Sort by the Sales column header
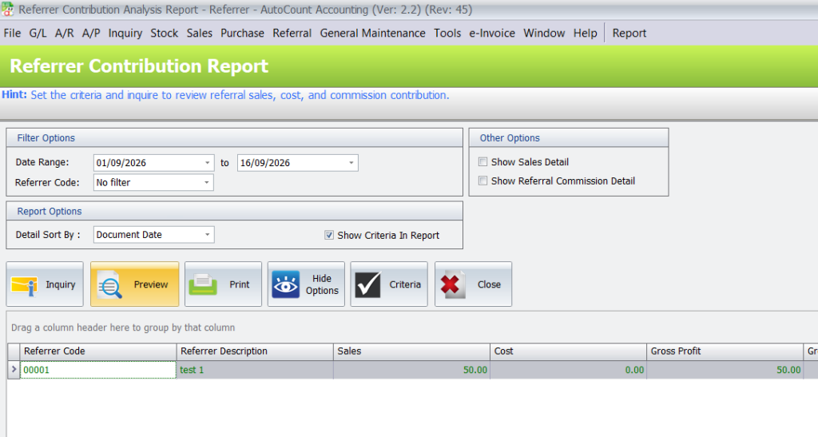 (x=411, y=351)
